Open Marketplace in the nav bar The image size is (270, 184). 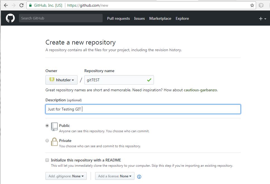click(160, 18)
